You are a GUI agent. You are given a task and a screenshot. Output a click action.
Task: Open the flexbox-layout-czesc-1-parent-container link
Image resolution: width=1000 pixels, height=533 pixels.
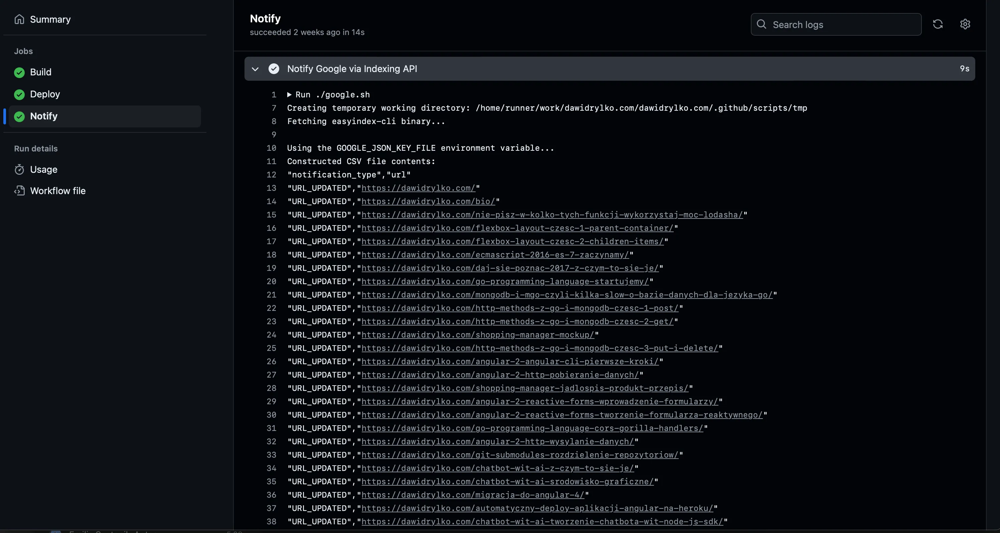517,228
